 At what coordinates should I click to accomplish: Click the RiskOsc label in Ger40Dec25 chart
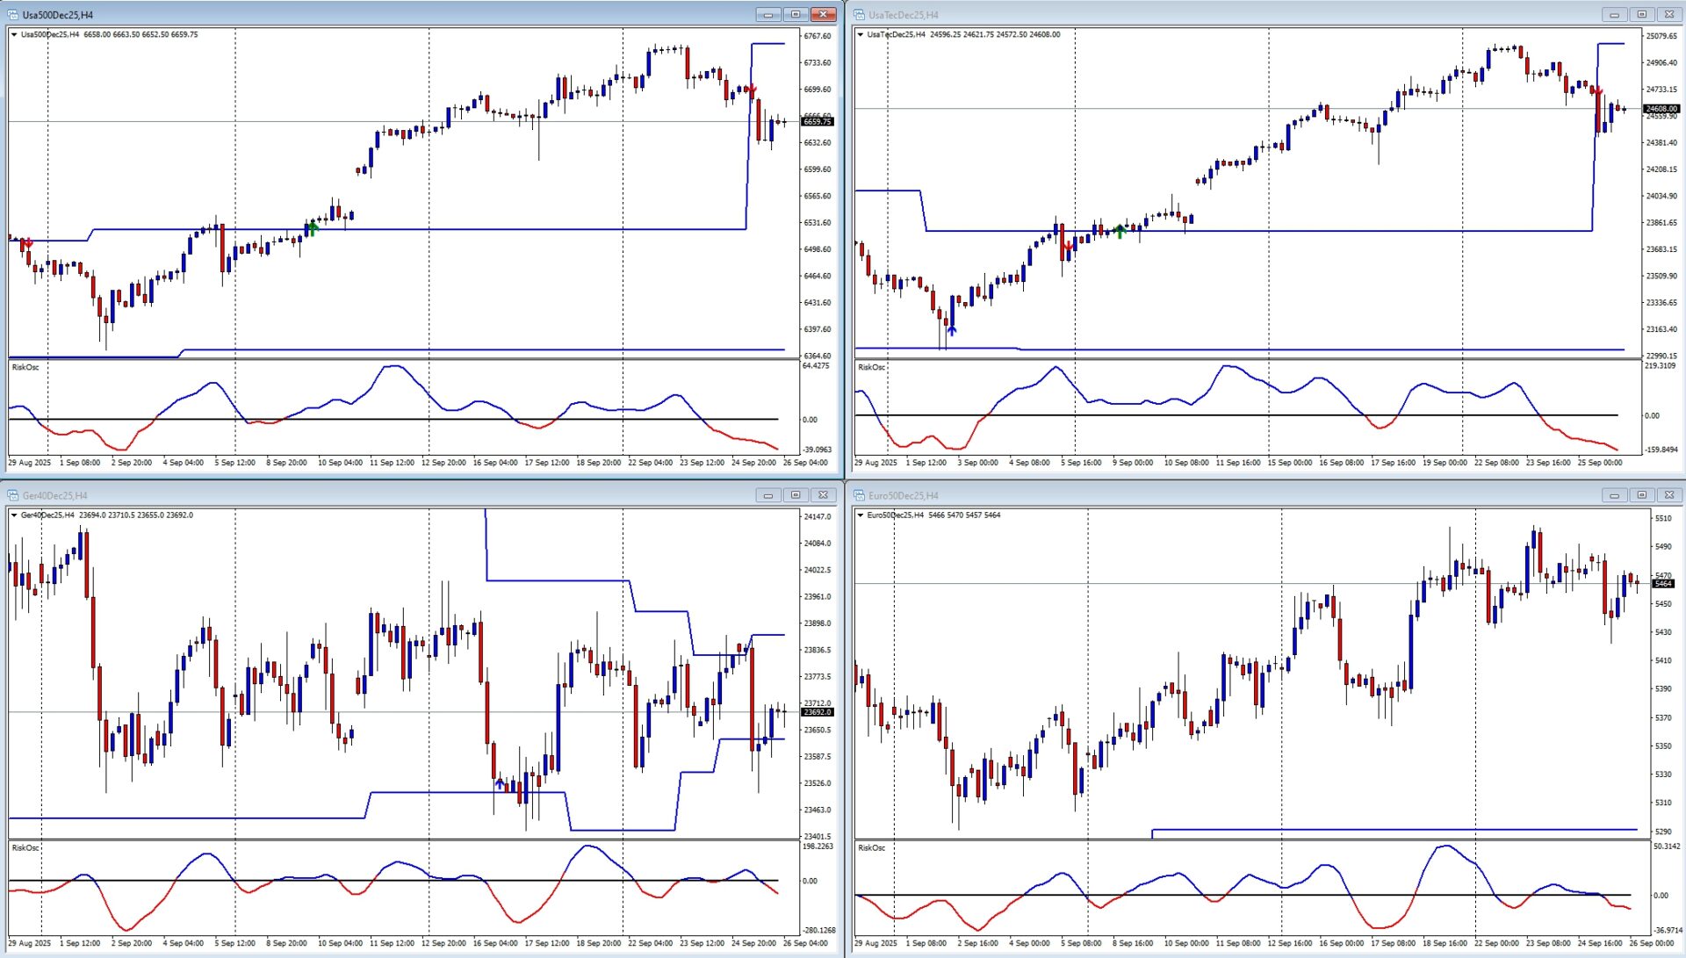coord(25,848)
